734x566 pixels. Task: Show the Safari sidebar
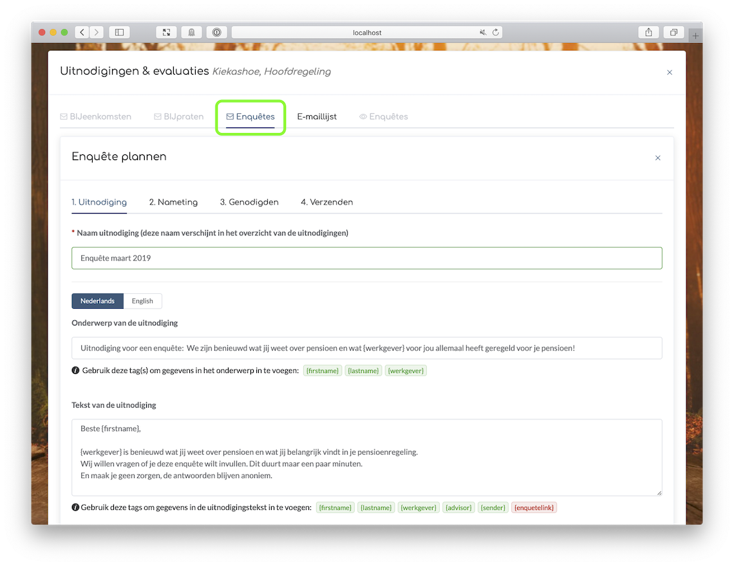pos(119,32)
